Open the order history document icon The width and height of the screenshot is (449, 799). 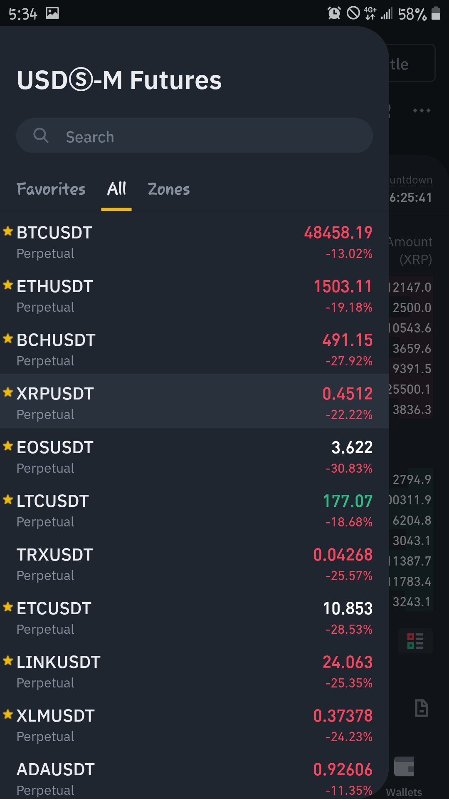[422, 708]
